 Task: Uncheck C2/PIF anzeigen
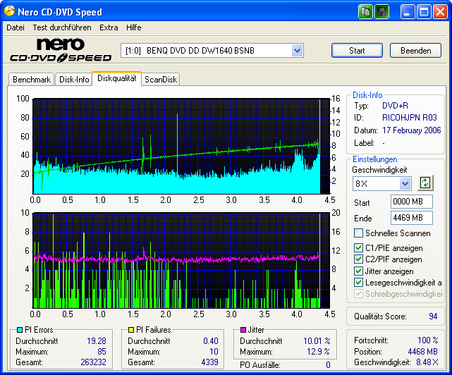pyautogui.click(x=358, y=259)
